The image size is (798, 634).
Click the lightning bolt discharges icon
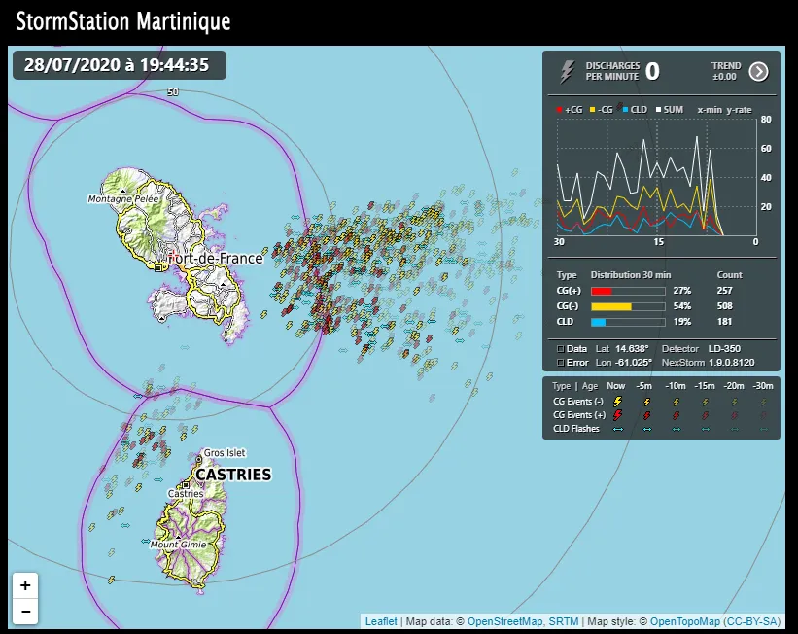[567, 71]
